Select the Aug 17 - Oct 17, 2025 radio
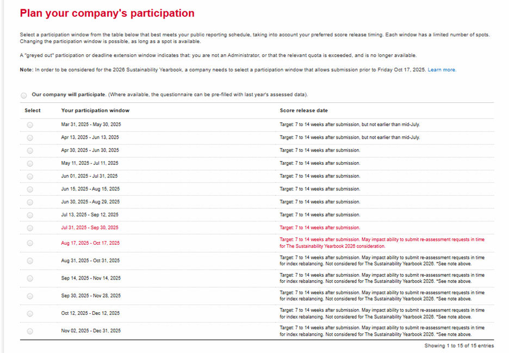Screen dimensions: 509x353 30,243
